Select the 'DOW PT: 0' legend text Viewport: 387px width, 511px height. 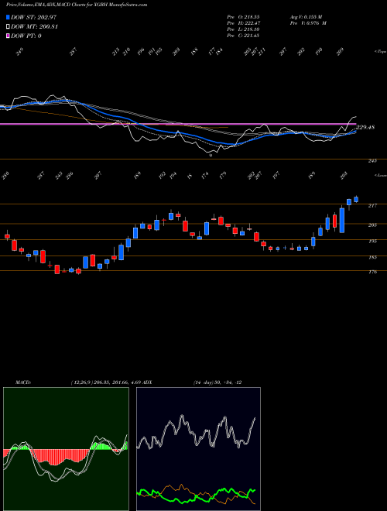[26, 36]
